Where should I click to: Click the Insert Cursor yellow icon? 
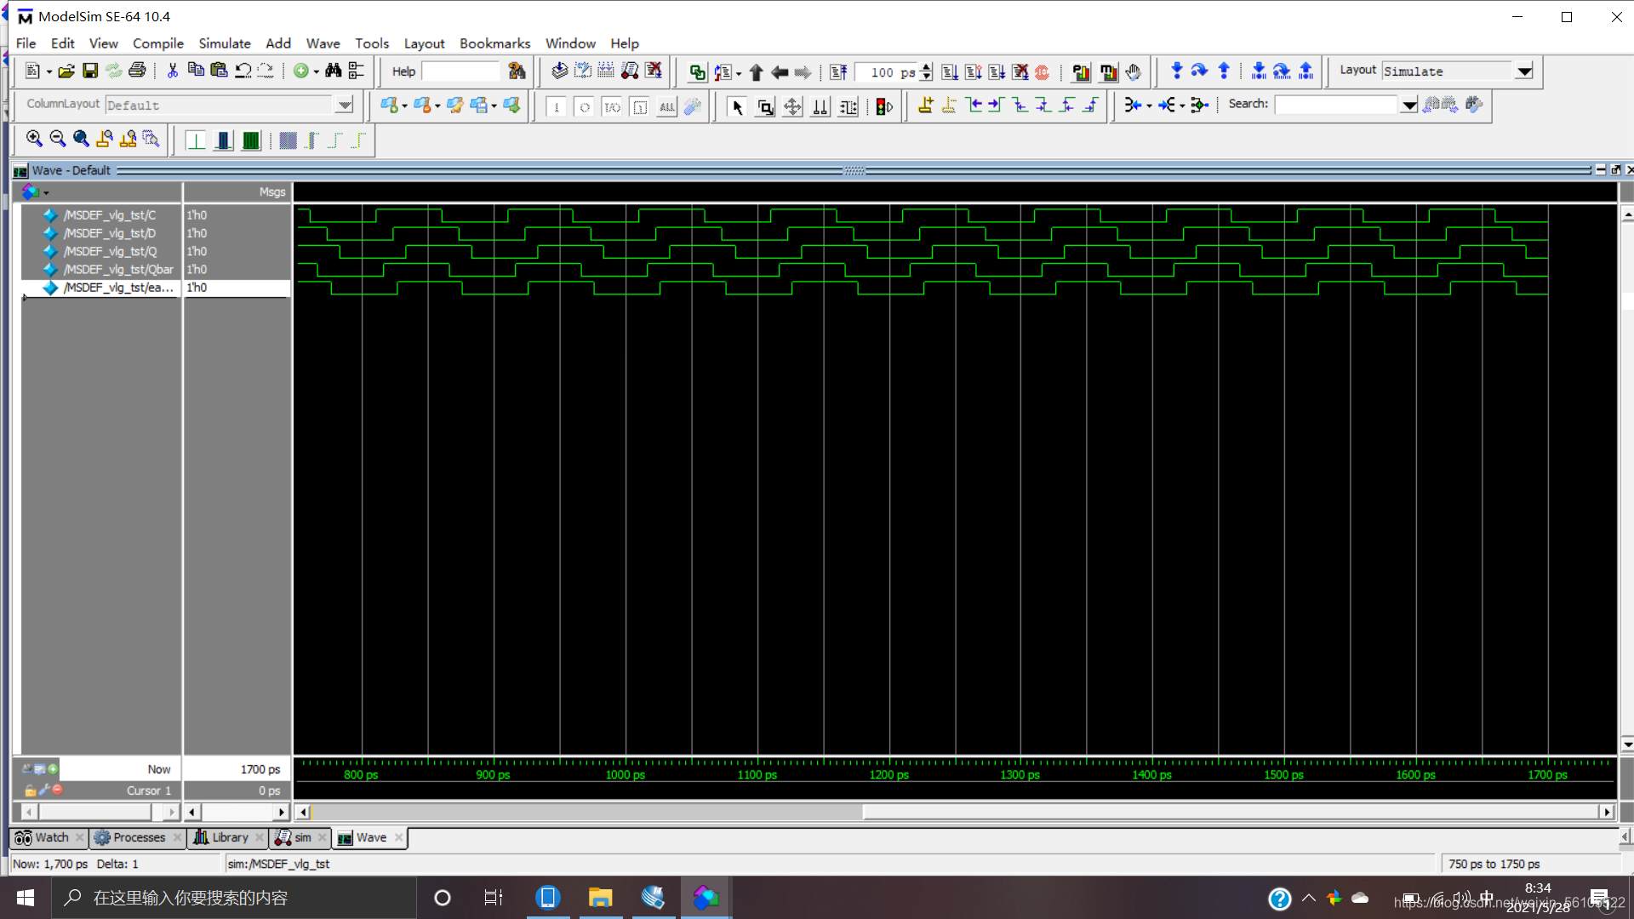(x=926, y=106)
